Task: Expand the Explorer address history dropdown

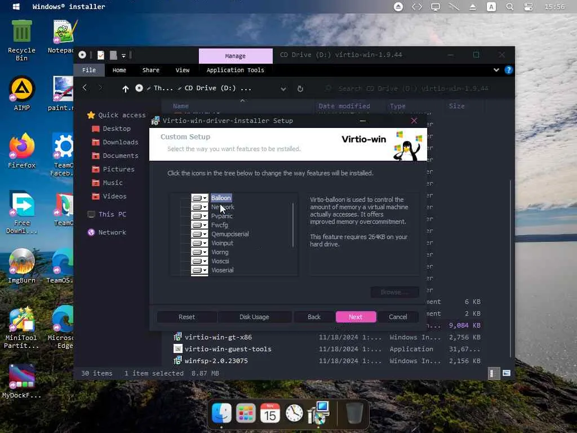Action: [283, 89]
